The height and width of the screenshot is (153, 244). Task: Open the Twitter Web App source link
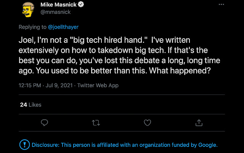point(98,86)
